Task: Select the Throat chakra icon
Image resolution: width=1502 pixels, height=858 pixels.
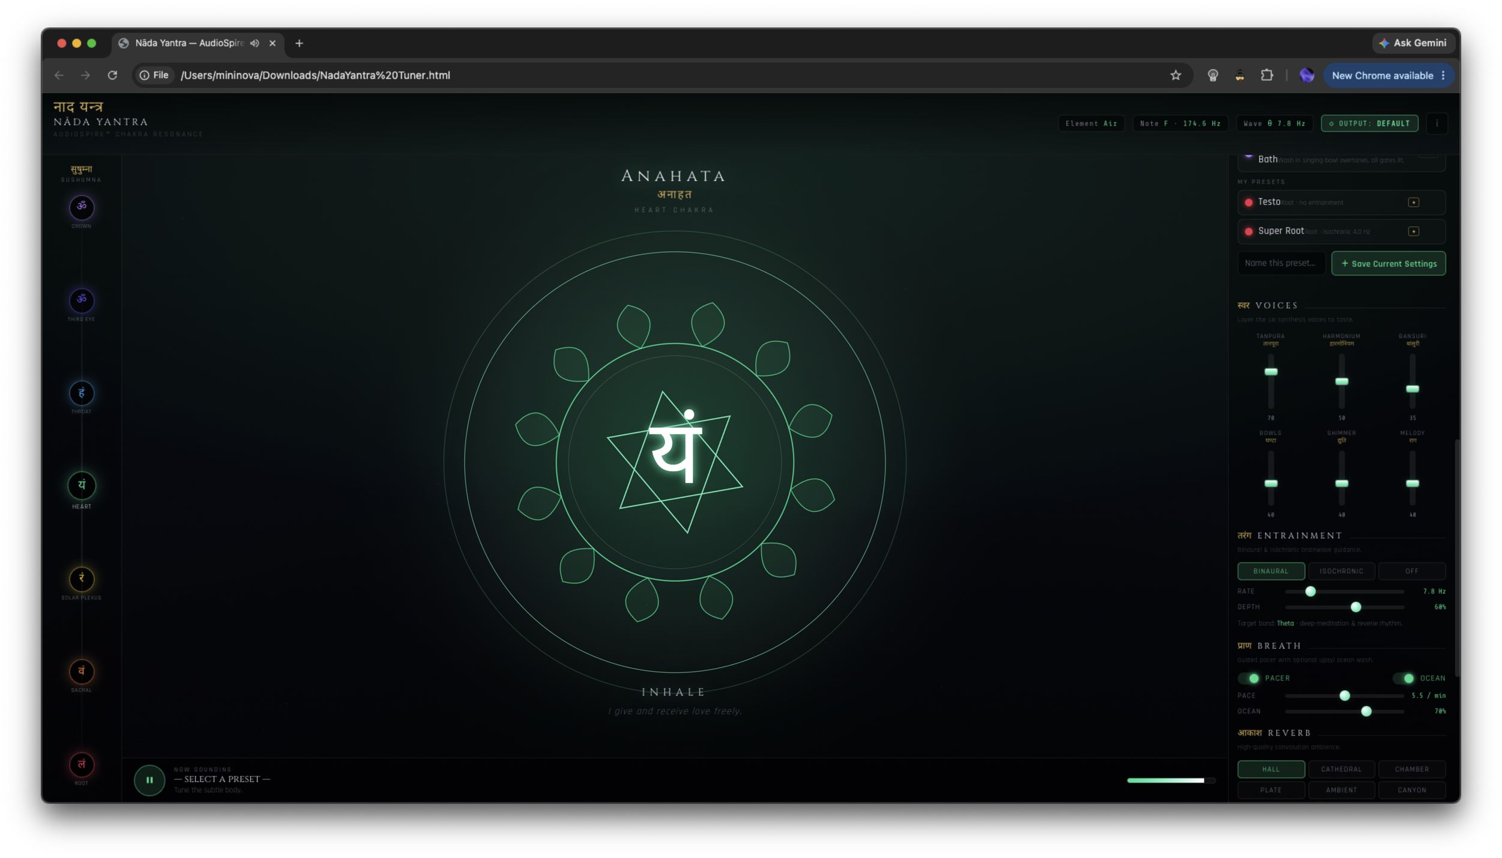Action: [x=82, y=393]
